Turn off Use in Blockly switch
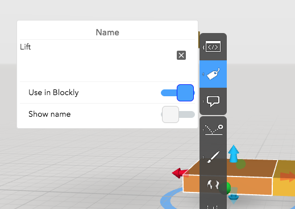Screen dimensions: 295x209 tap(178, 93)
